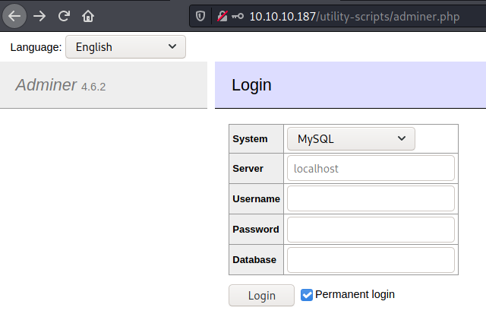Click the browser forward arrow

pos(39,15)
